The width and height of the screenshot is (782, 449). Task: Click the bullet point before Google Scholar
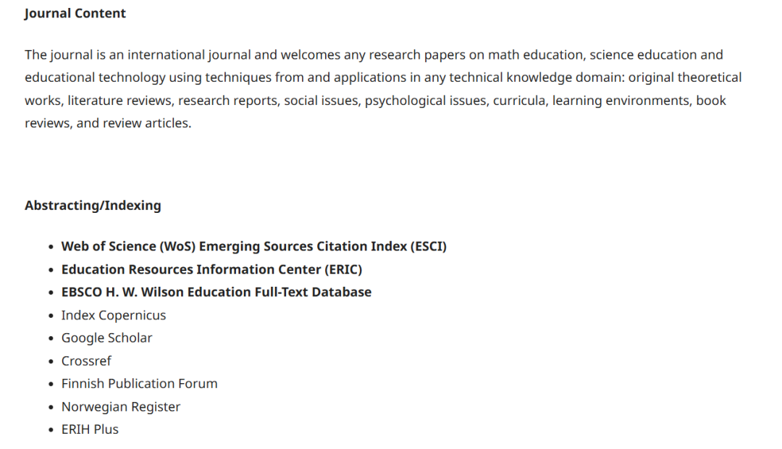pos(51,338)
